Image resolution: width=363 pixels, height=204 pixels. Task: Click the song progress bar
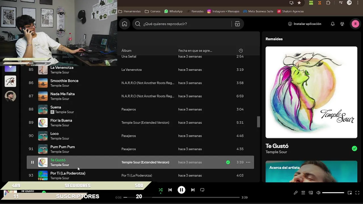coord(181,197)
